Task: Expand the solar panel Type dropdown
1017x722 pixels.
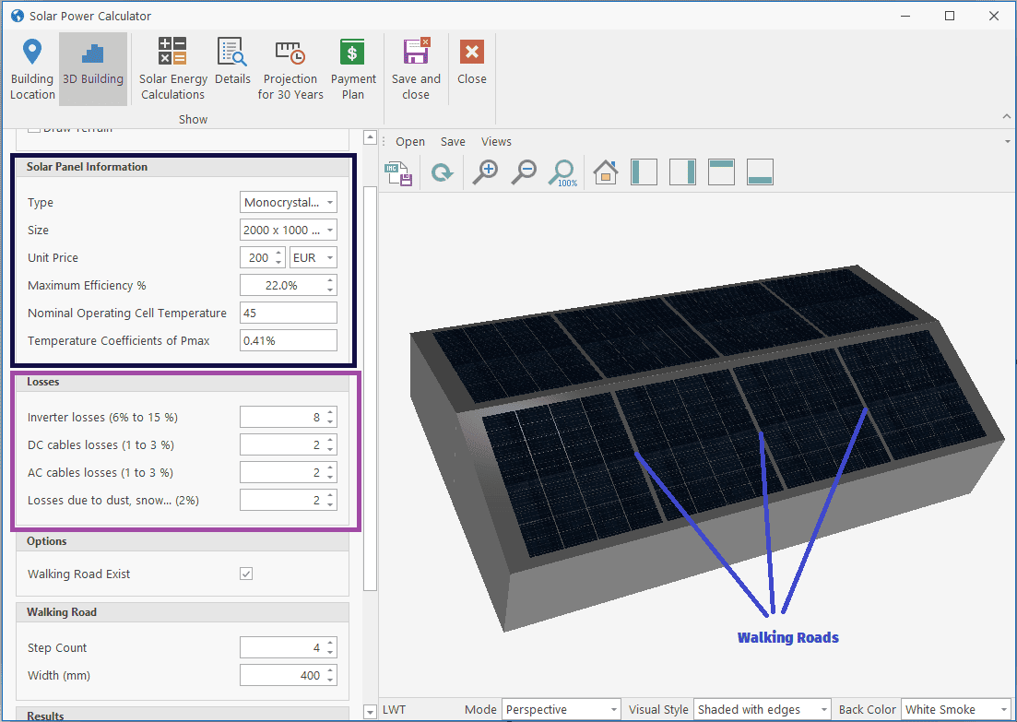Action: coord(288,202)
